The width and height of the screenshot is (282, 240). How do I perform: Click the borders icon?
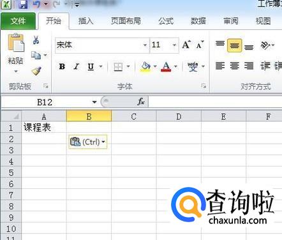(118, 67)
